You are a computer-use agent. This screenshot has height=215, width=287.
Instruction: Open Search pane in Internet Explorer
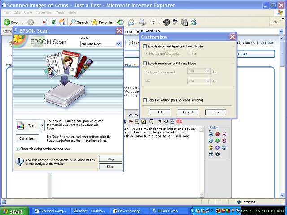pyautogui.click(x=79, y=22)
